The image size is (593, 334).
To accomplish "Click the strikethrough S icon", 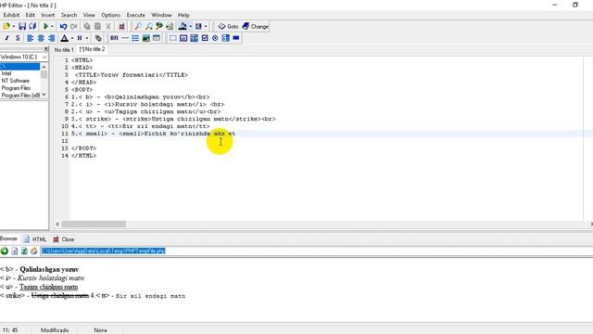I will pyautogui.click(x=18, y=38).
